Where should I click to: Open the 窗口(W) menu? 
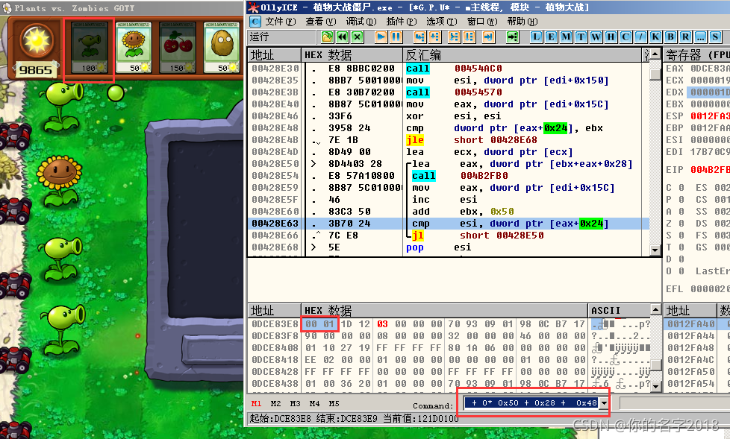point(482,22)
